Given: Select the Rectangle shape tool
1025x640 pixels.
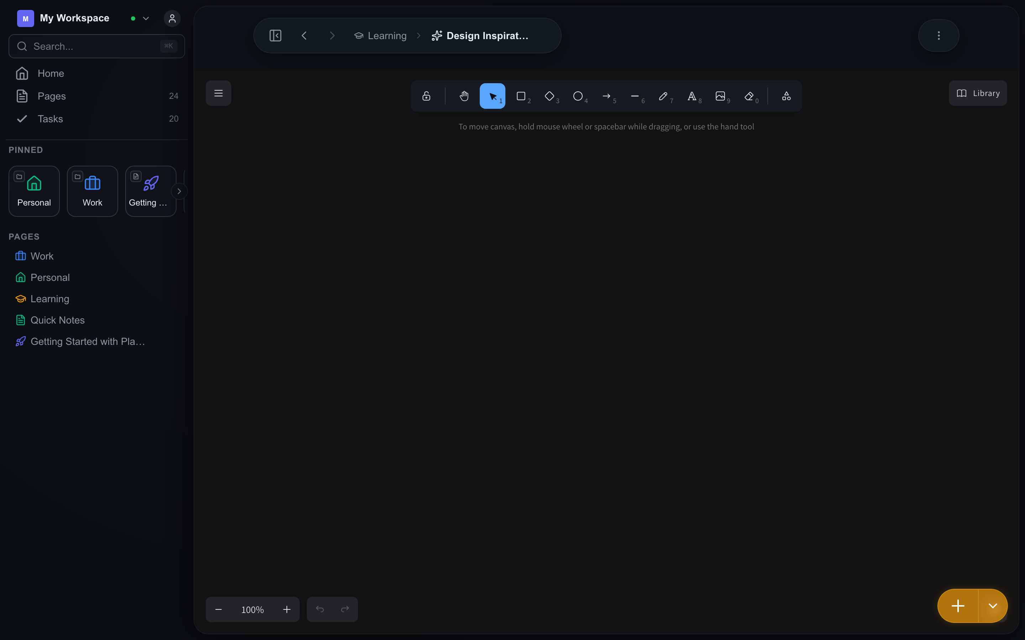Looking at the screenshot, I should tap(521, 96).
